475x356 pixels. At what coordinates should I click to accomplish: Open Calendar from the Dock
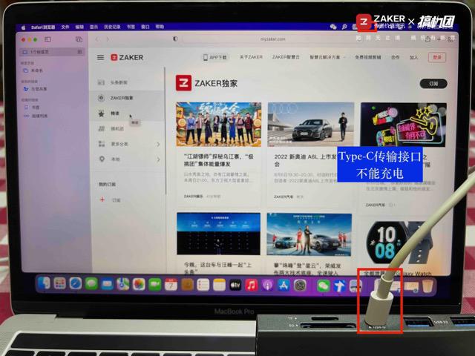click(171, 285)
